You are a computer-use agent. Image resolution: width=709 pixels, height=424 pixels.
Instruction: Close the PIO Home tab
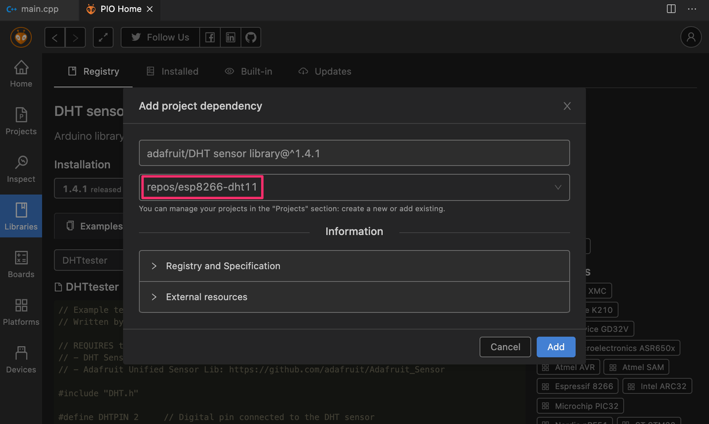149,9
